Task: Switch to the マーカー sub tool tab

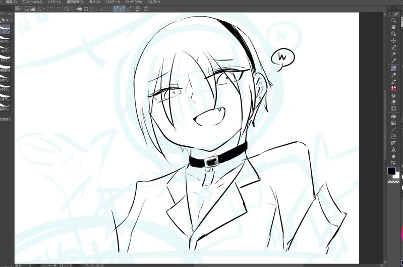Action: click(6, 20)
